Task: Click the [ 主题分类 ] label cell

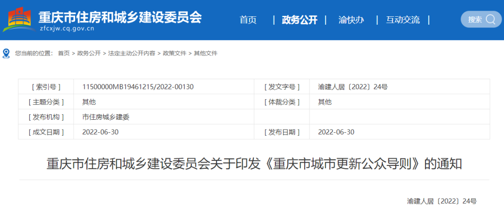Action: click(46, 102)
